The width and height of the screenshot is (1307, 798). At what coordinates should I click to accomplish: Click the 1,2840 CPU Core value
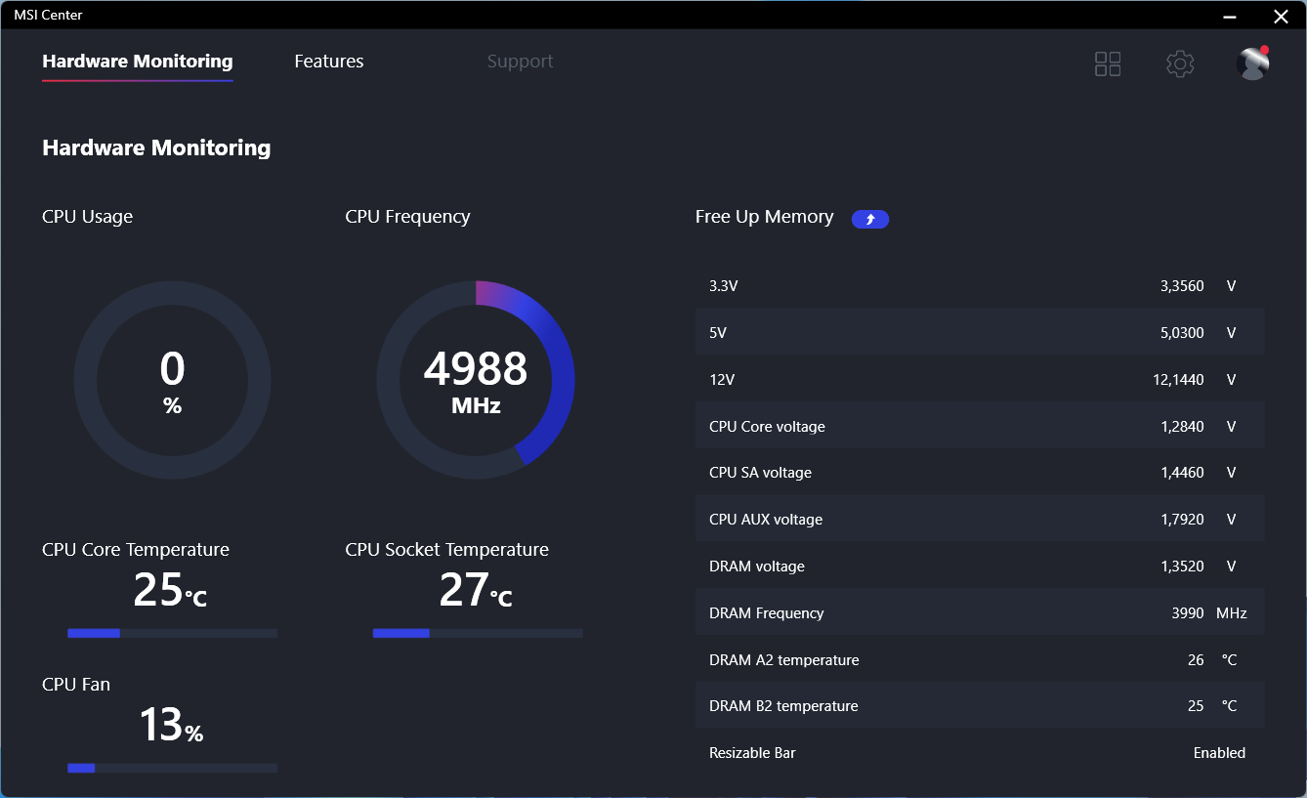1182,427
